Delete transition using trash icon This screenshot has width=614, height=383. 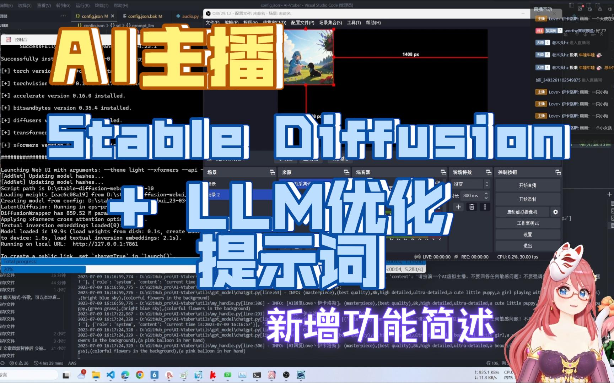tap(472, 207)
